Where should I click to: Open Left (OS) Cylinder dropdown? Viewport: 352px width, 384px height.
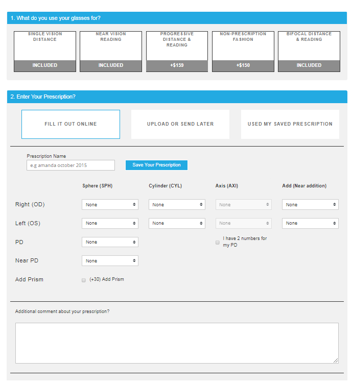177,223
